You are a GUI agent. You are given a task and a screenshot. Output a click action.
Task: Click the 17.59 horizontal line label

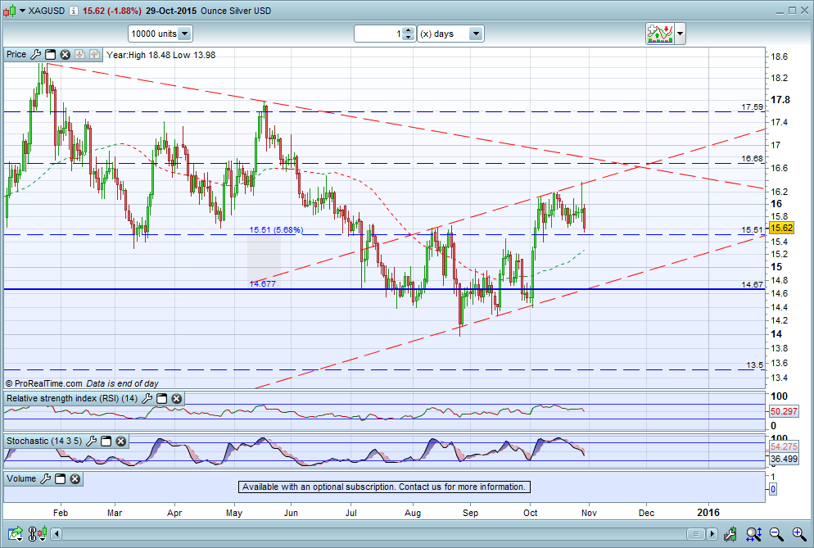(753, 107)
